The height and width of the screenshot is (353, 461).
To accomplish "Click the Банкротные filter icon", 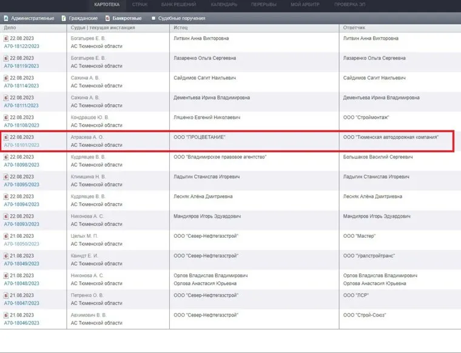I will pos(108,18).
